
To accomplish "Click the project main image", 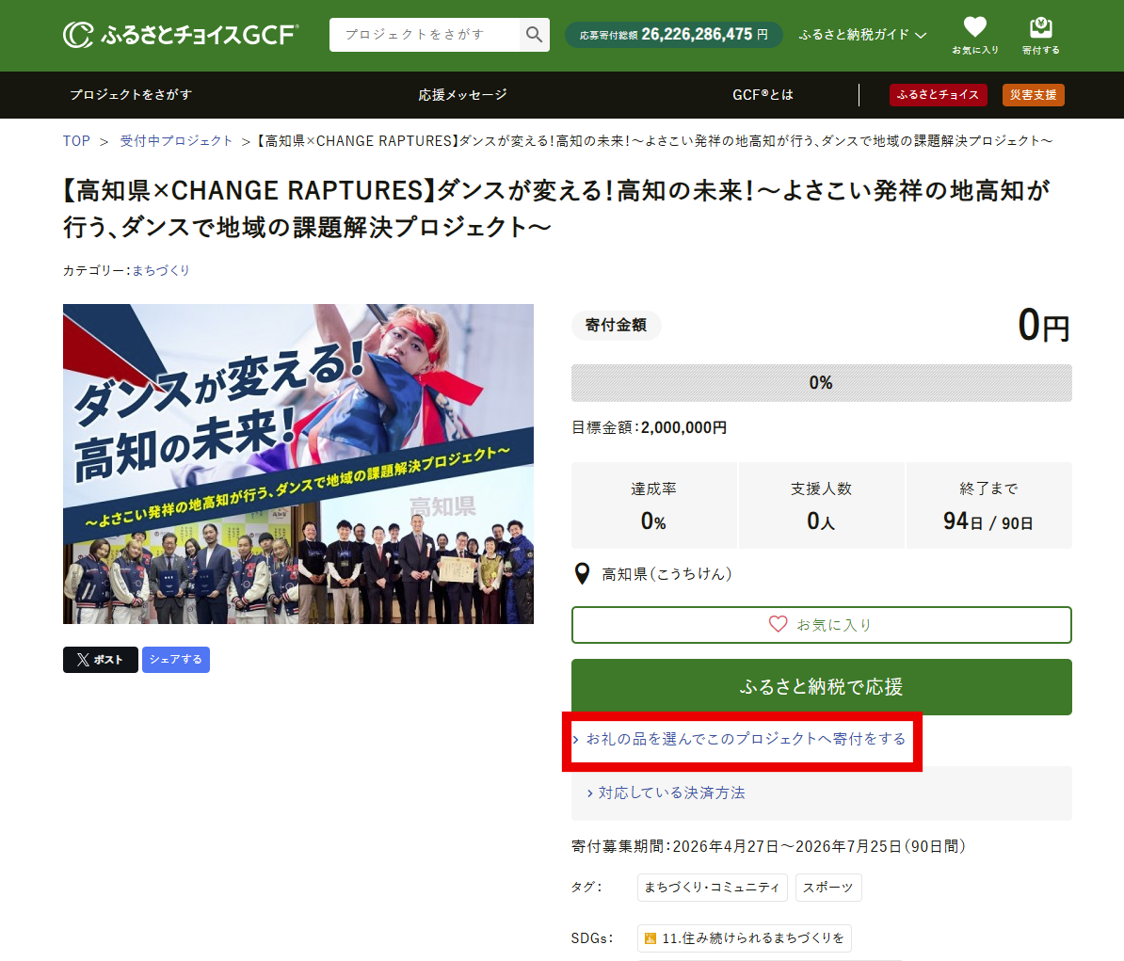I will point(298,464).
